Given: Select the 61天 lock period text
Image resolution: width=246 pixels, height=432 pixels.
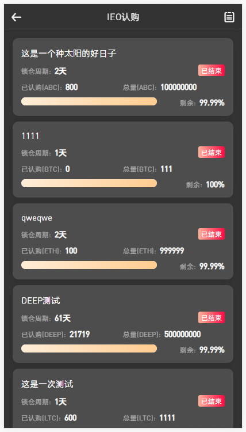Looking at the screenshot, I should point(63,318).
